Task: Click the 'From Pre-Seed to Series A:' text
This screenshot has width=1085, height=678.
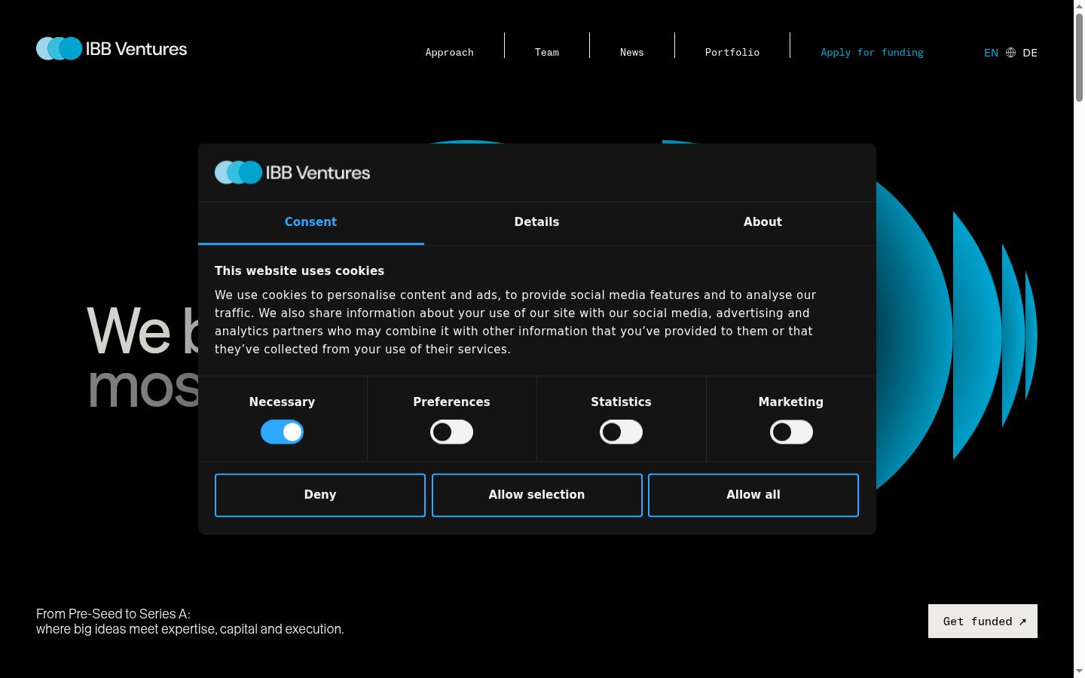Action: pos(113,614)
